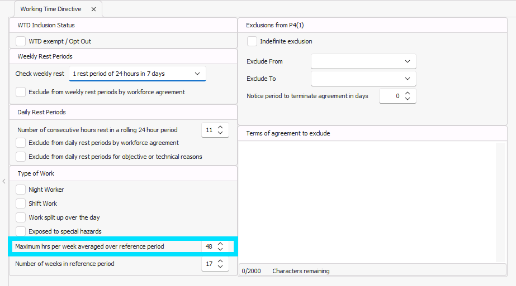
Task: Enable WTD exempt / Opt Out checkbox
Action: pyautogui.click(x=21, y=41)
